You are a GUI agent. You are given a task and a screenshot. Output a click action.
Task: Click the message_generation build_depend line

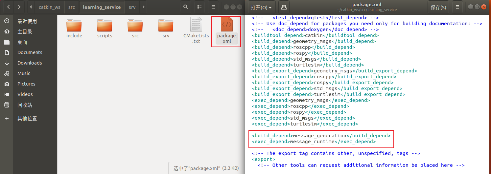[x=321, y=136]
